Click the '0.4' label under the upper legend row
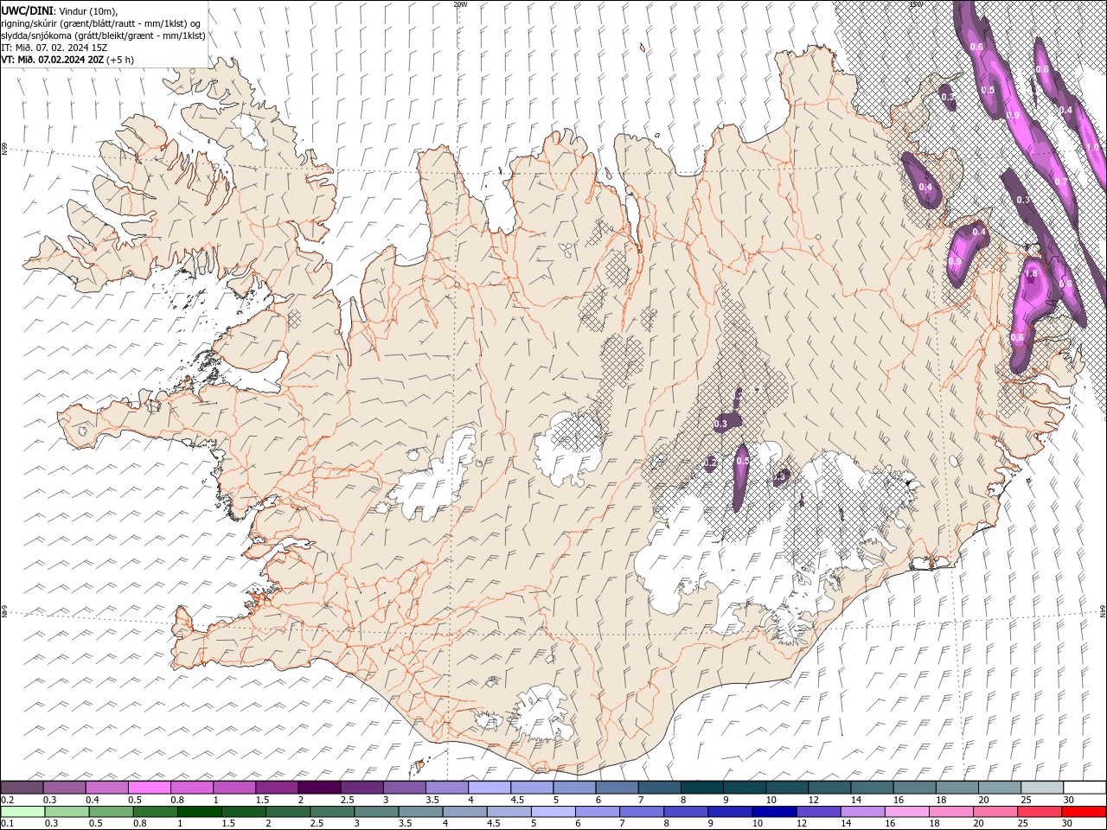The height and width of the screenshot is (830, 1107). [x=93, y=800]
